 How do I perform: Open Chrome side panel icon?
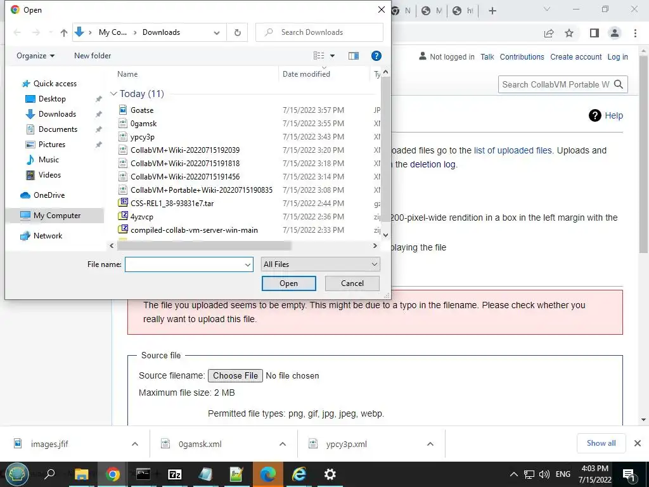click(x=594, y=33)
